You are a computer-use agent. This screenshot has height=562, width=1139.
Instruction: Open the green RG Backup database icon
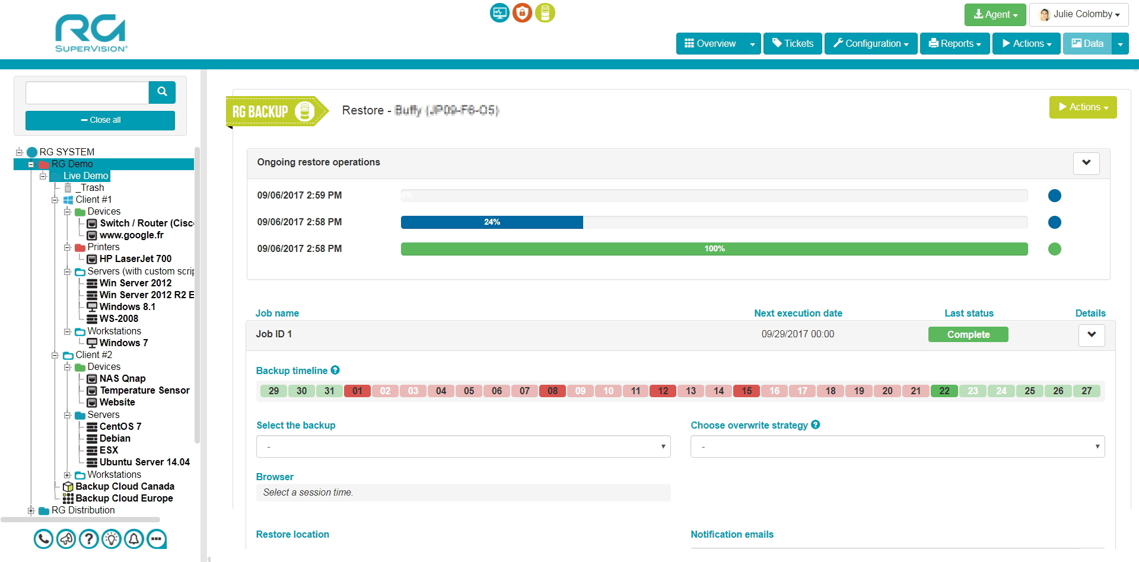(x=545, y=12)
